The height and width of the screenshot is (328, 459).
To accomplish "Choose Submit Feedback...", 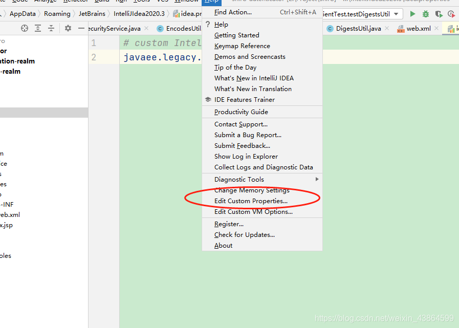I will click(x=263, y=145).
